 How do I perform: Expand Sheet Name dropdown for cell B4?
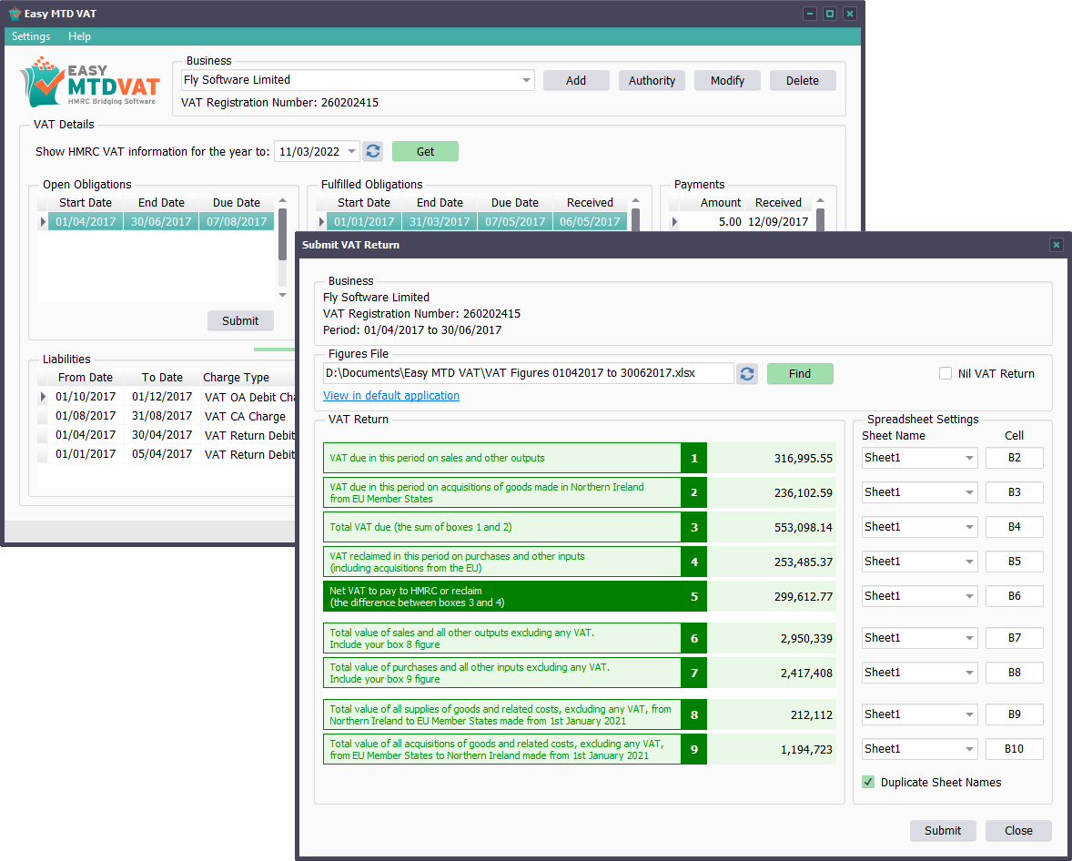(x=969, y=527)
